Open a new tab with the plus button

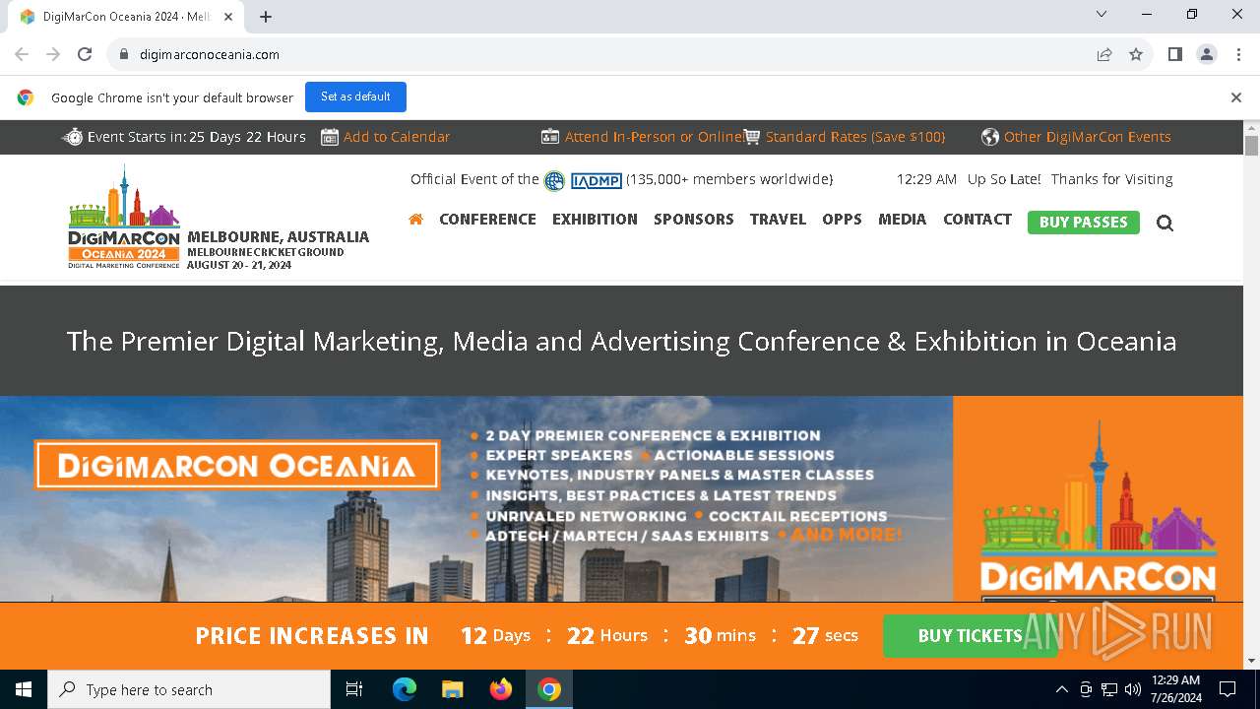click(x=266, y=17)
